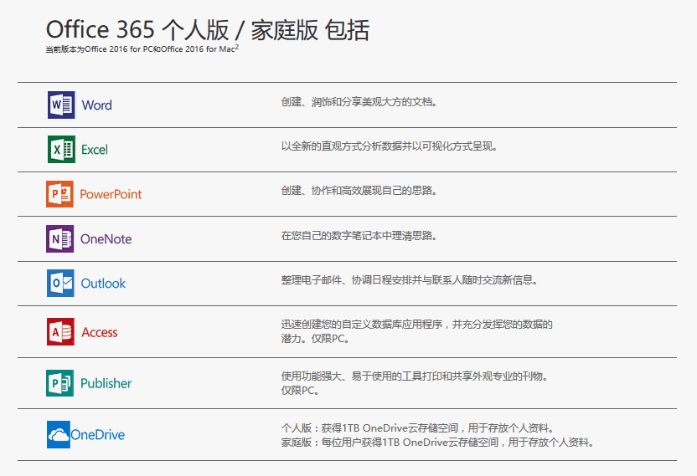This screenshot has width=697, height=476.
Task: Click the Excel description '以全新的直观方式分析数据并以可视化方式呈现。'
Action: [x=390, y=146]
